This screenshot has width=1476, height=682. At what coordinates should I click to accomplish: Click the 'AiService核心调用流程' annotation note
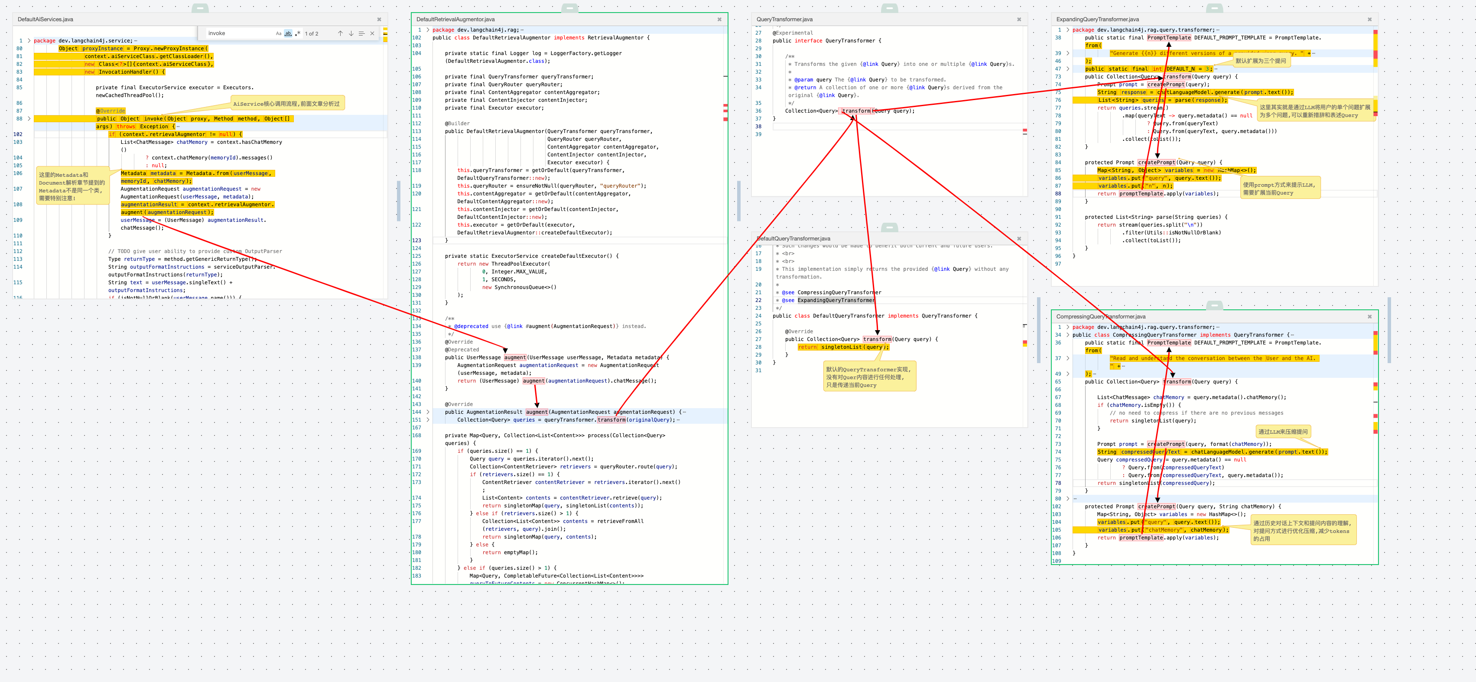[287, 104]
